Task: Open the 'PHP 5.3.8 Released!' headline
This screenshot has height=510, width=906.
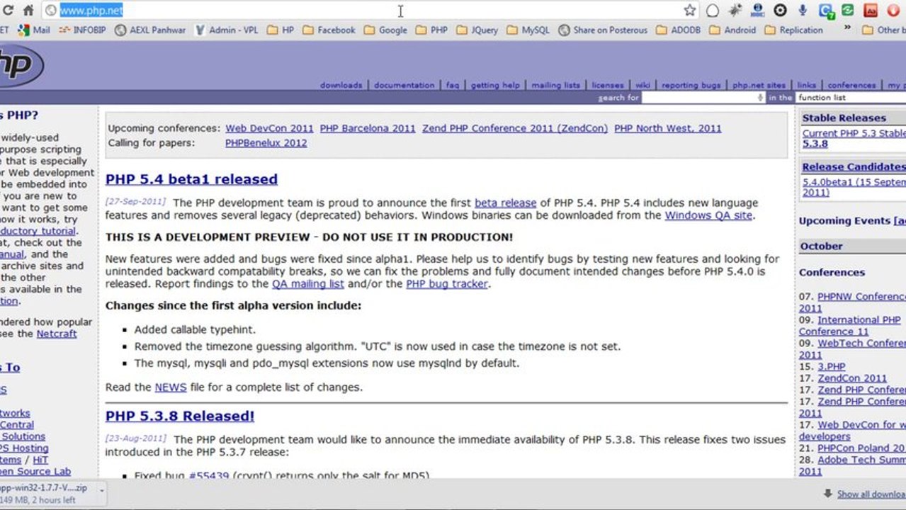Action: [180, 416]
